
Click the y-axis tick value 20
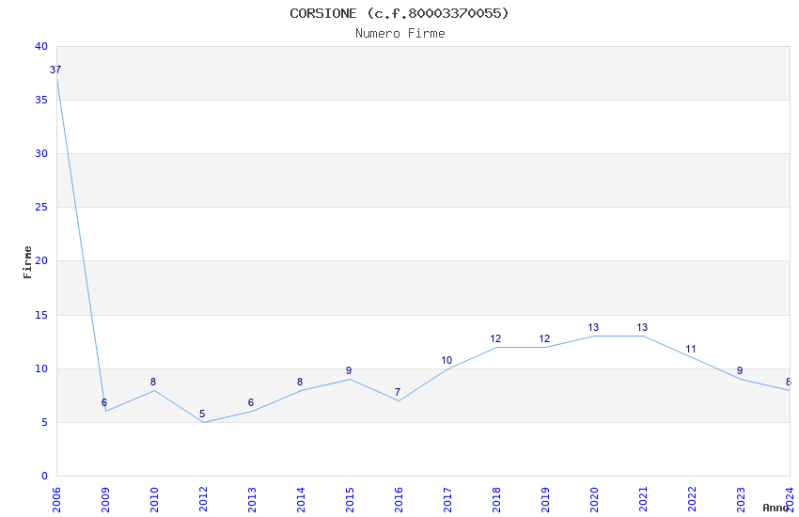click(41, 260)
